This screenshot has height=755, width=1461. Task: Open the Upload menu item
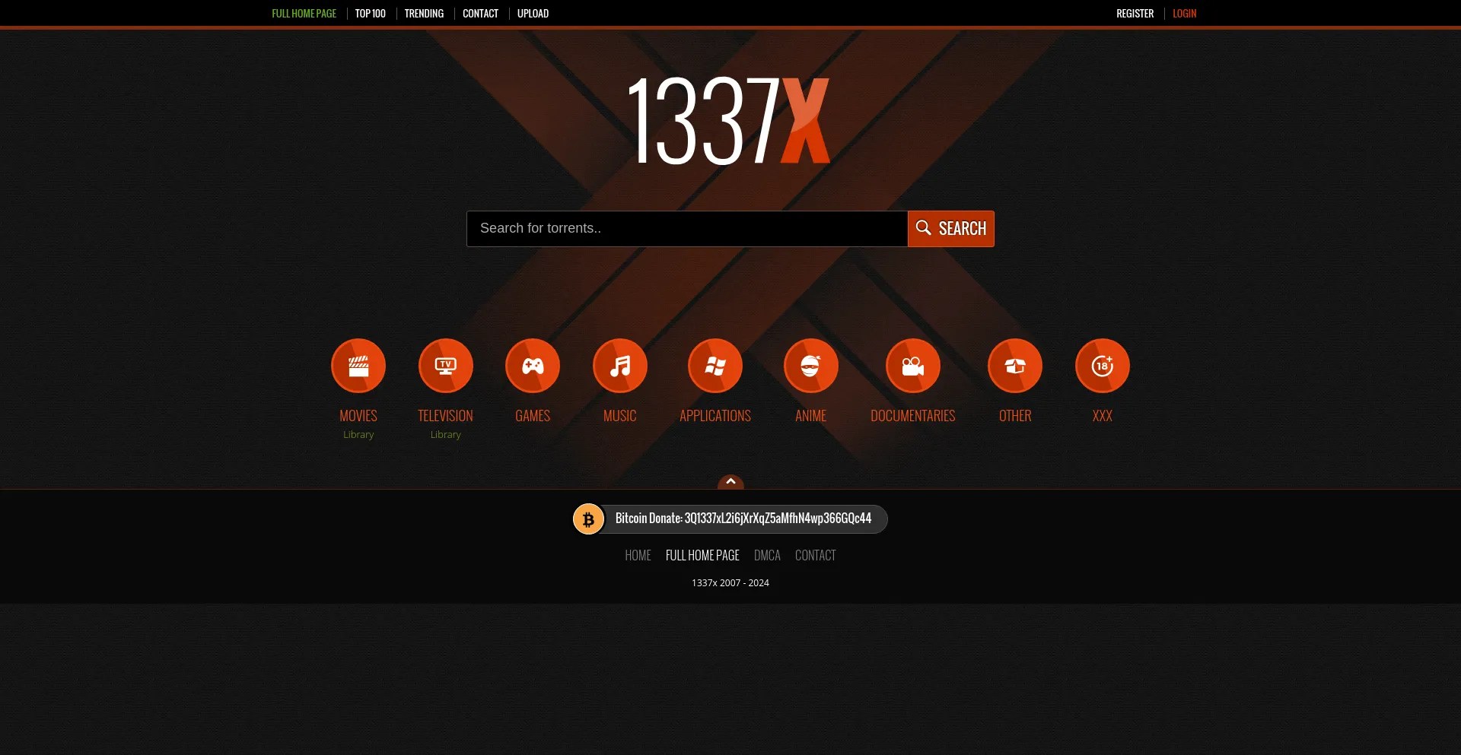click(x=533, y=14)
